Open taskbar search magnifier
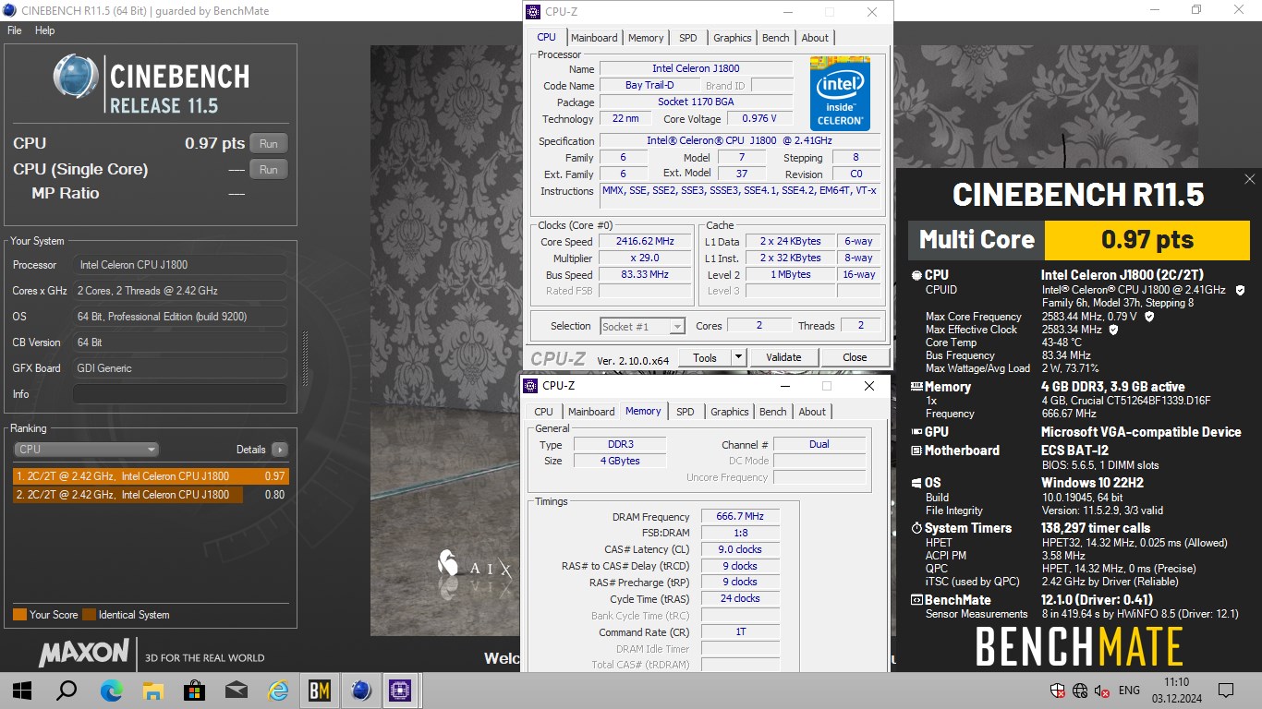Screen dimensions: 1262x709 point(67,691)
